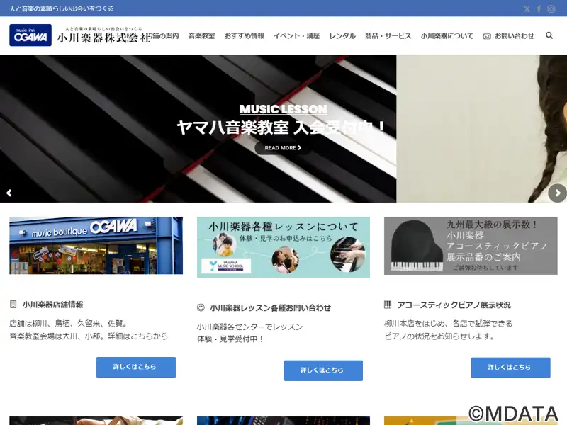
Task: Open the 商品・サービス menu
Action: (388, 36)
